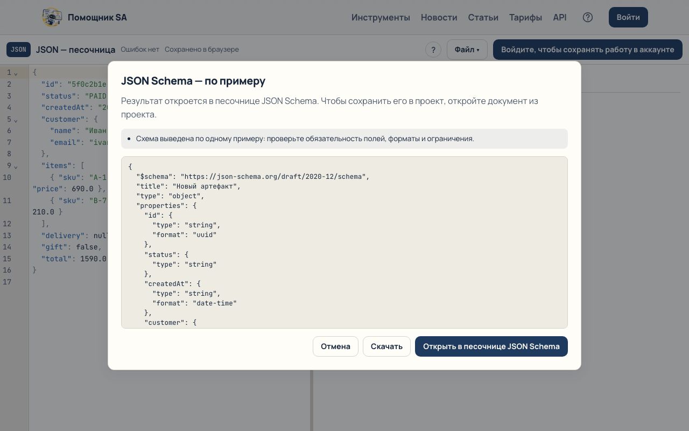Image resolution: width=689 pixels, height=431 pixels.
Task: Click the Ошибок нет status label
Action: (x=140, y=50)
